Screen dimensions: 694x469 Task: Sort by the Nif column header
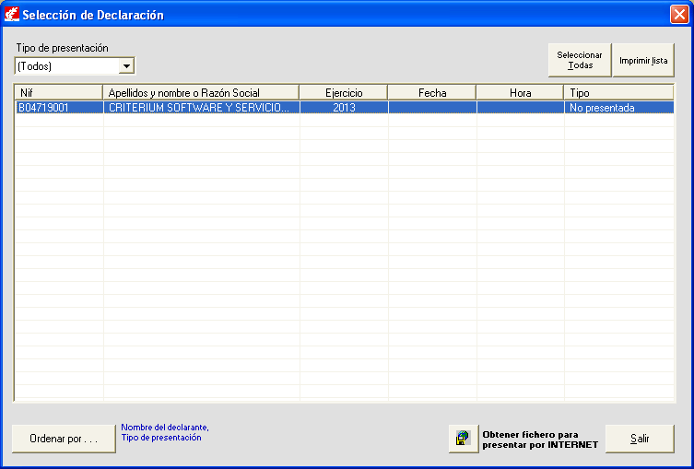point(58,93)
